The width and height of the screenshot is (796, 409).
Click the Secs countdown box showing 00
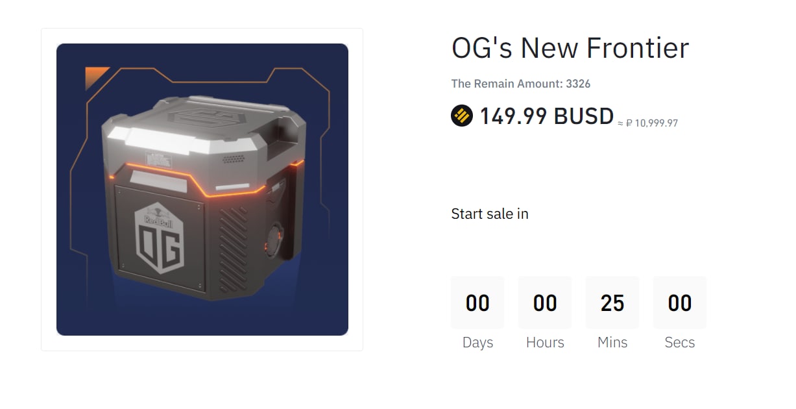[680, 303]
